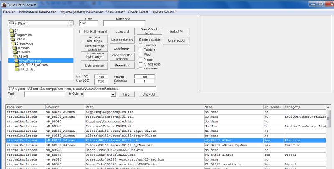This screenshot has width=334, height=169.
Task: Click the Beenden button
Action: (x=122, y=66)
